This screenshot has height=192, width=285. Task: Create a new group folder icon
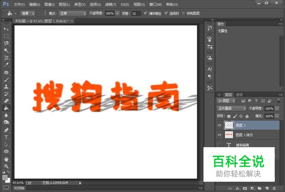[259, 188]
